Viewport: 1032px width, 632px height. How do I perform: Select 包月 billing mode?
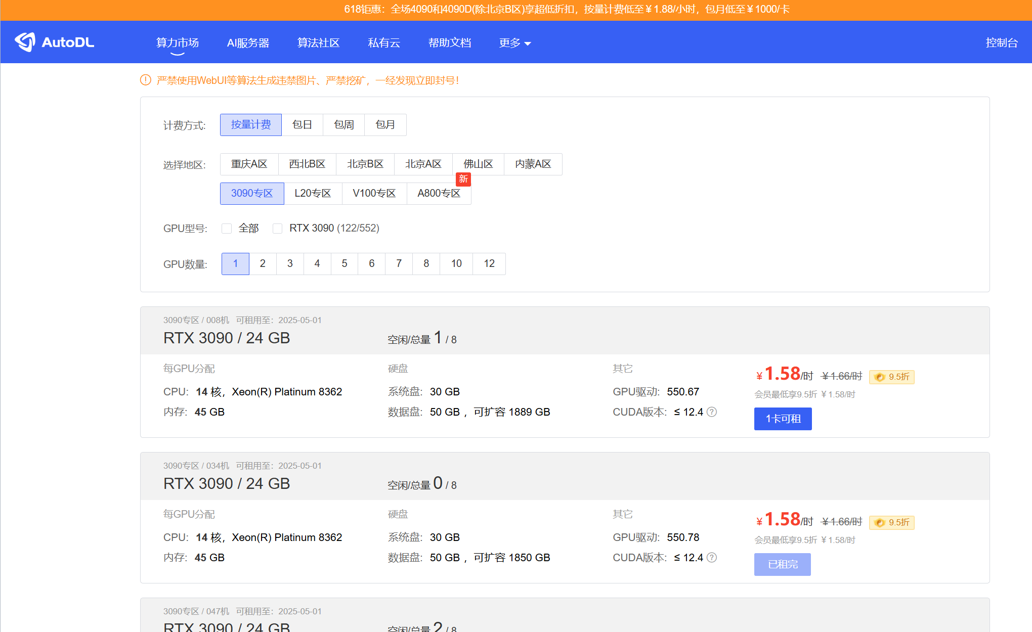tap(385, 125)
